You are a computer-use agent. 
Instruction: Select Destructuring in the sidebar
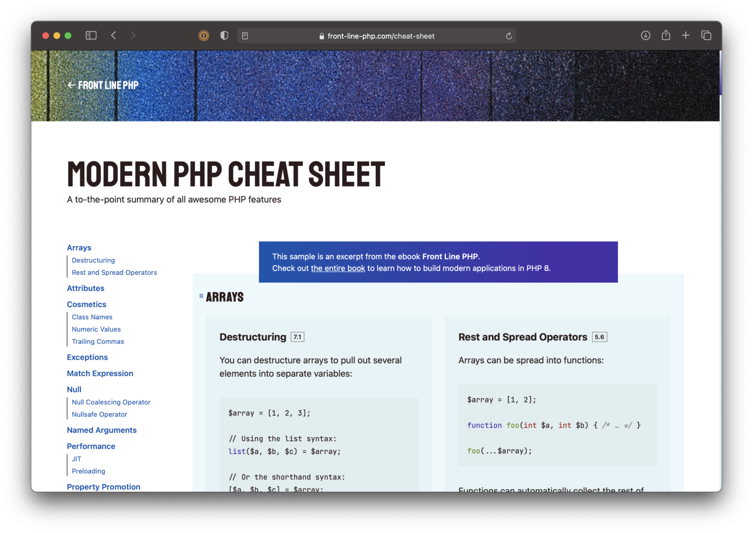[93, 260]
